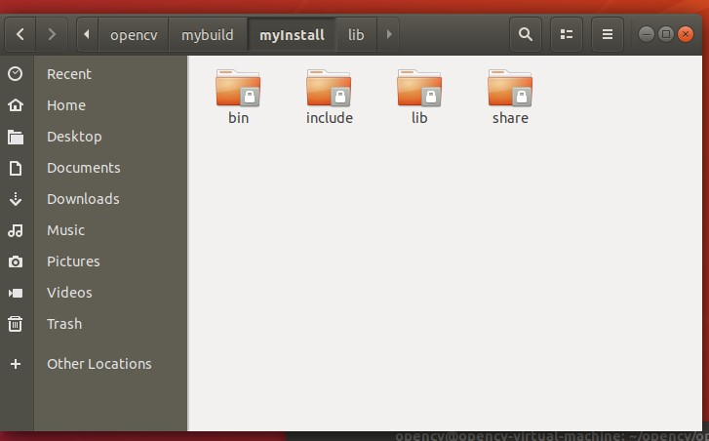Jump to the lib path segment

point(356,35)
